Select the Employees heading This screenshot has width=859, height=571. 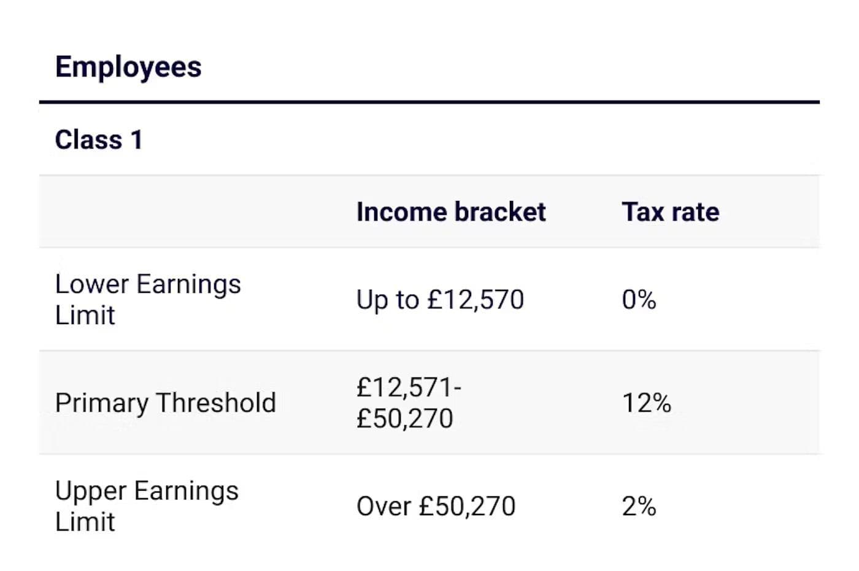click(x=128, y=67)
